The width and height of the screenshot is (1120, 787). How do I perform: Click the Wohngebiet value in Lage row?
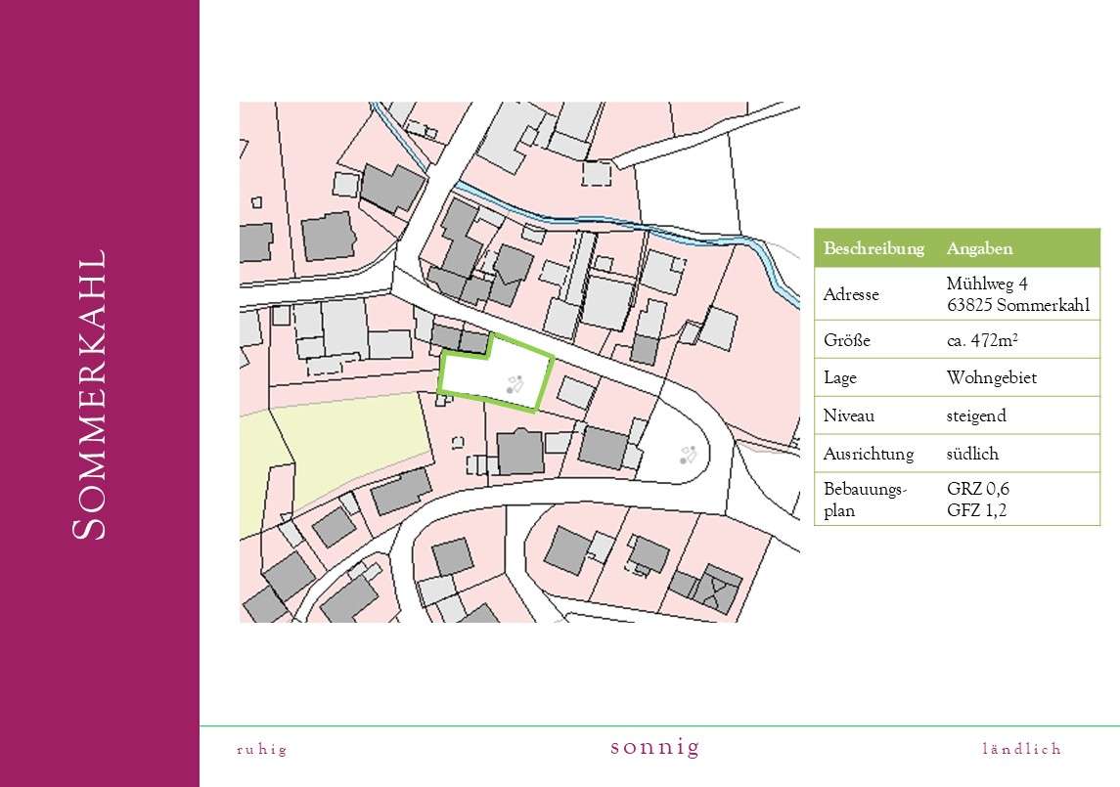[x=992, y=377]
